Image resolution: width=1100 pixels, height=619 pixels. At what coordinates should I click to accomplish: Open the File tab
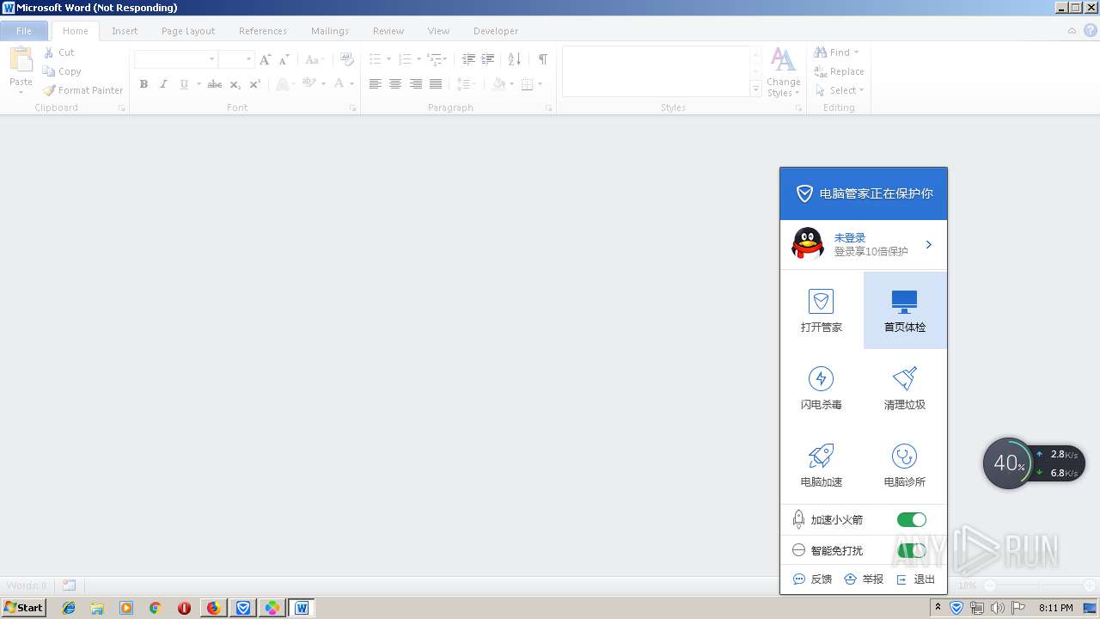[24, 31]
